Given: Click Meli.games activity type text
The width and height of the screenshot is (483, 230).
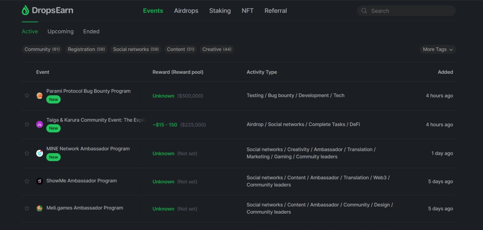Looking at the screenshot, I should (x=320, y=208).
